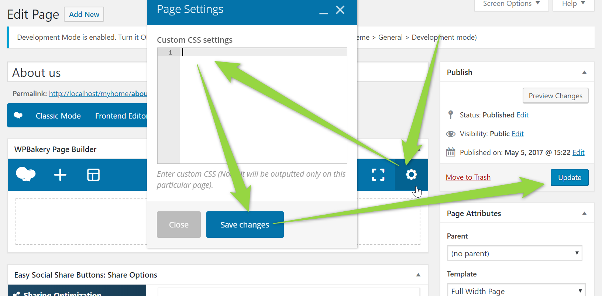602x296 pixels.
Task: Toggle WPBakery fullscreen mode icon
Action: pyautogui.click(x=378, y=175)
